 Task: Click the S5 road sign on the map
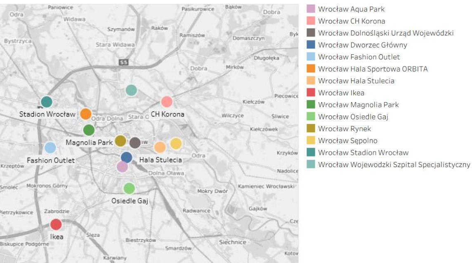point(123,62)
